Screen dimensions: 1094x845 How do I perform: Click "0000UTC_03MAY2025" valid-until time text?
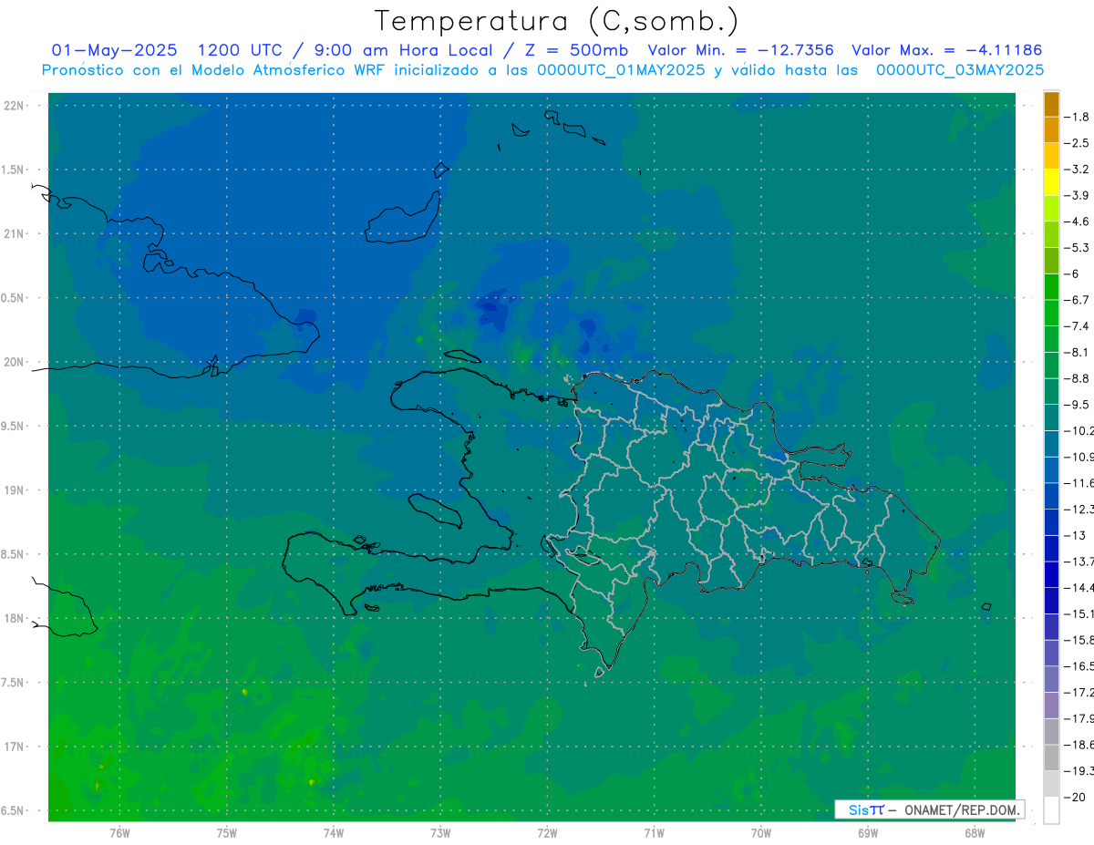[x=960, y=70]
